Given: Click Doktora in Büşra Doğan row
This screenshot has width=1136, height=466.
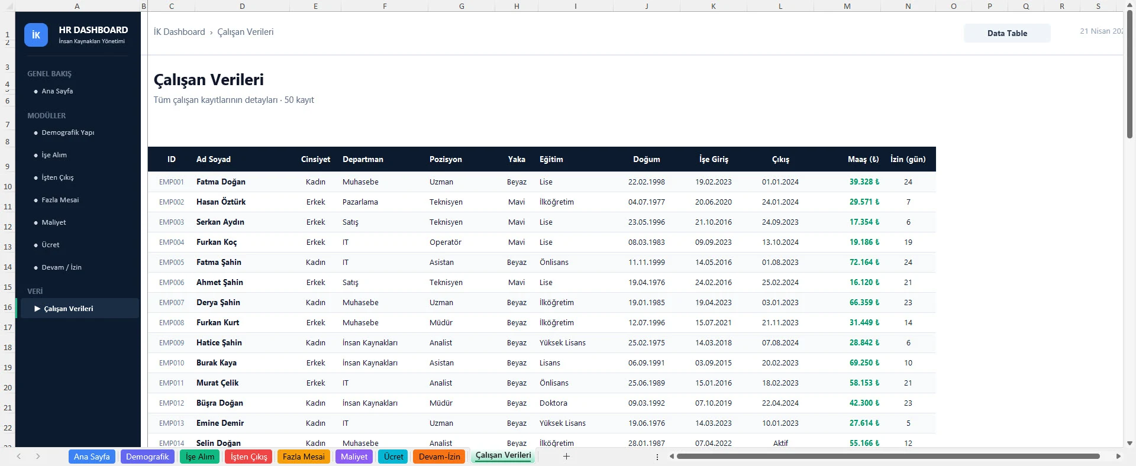Looking at the screenshot, I should (x=553, y=403).
